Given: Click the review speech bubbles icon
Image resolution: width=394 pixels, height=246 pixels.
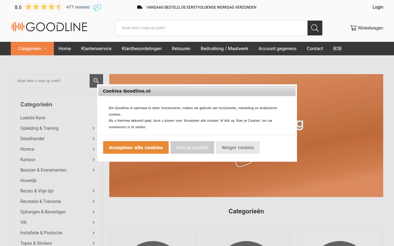Looking at the screenshot, I should 97,8.
